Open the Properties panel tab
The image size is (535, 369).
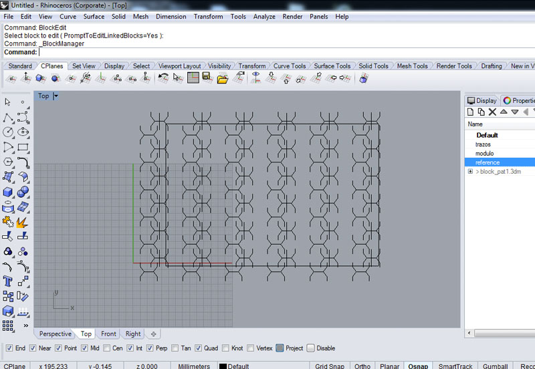(519, 100)
